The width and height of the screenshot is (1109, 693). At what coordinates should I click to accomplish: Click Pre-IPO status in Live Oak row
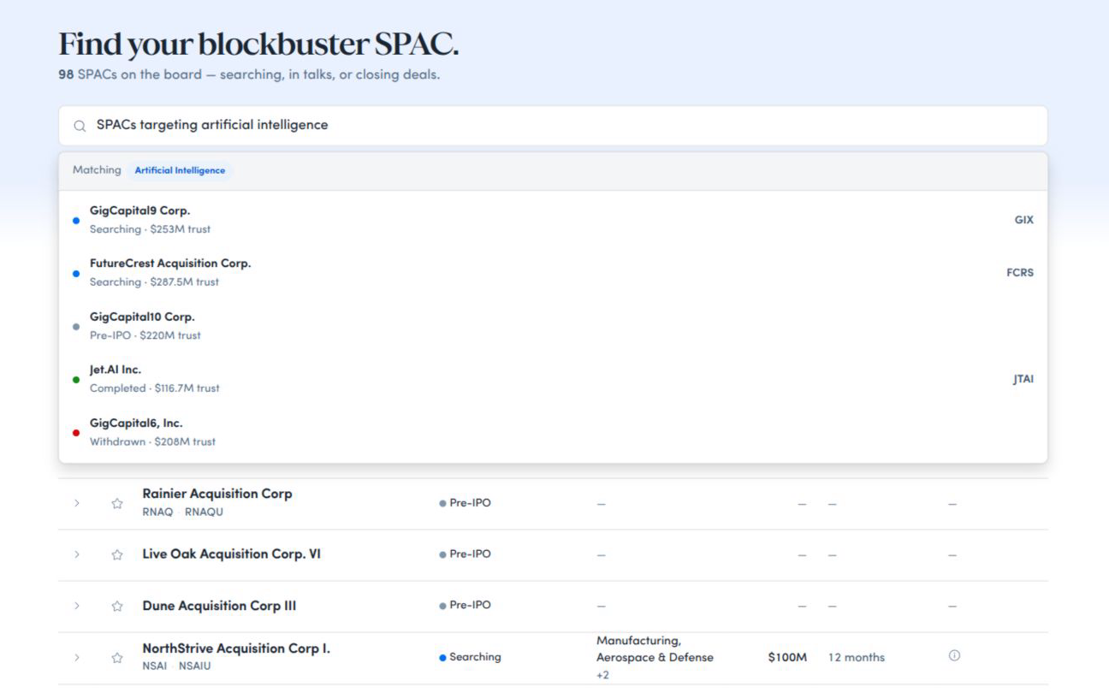[466, 554]
